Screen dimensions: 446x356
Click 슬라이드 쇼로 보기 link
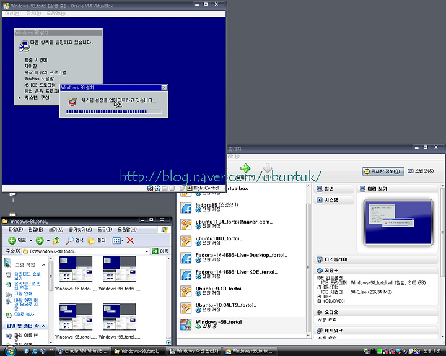(27, 276)
